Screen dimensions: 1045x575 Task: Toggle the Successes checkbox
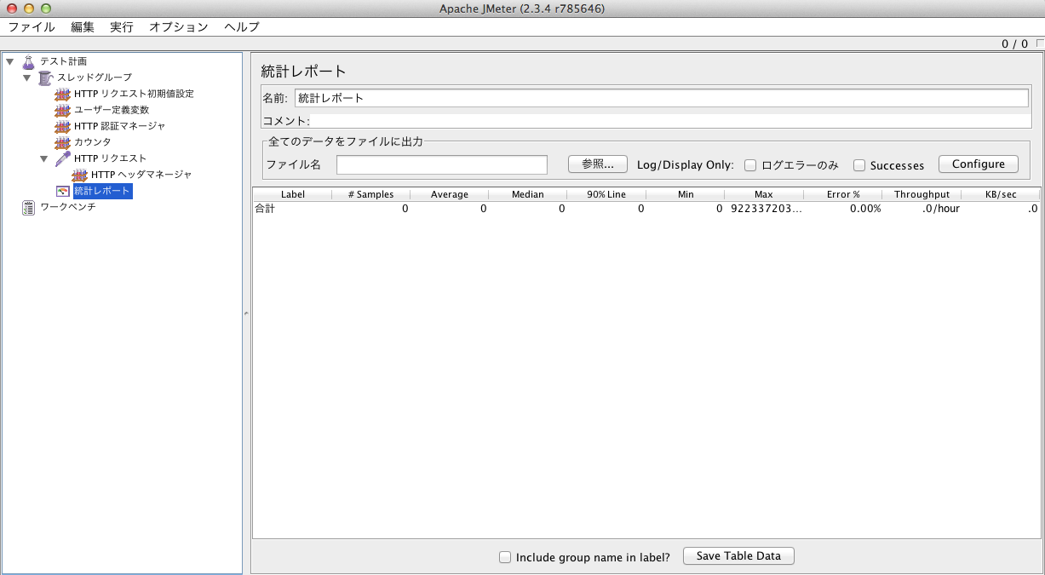click(859, 165)
